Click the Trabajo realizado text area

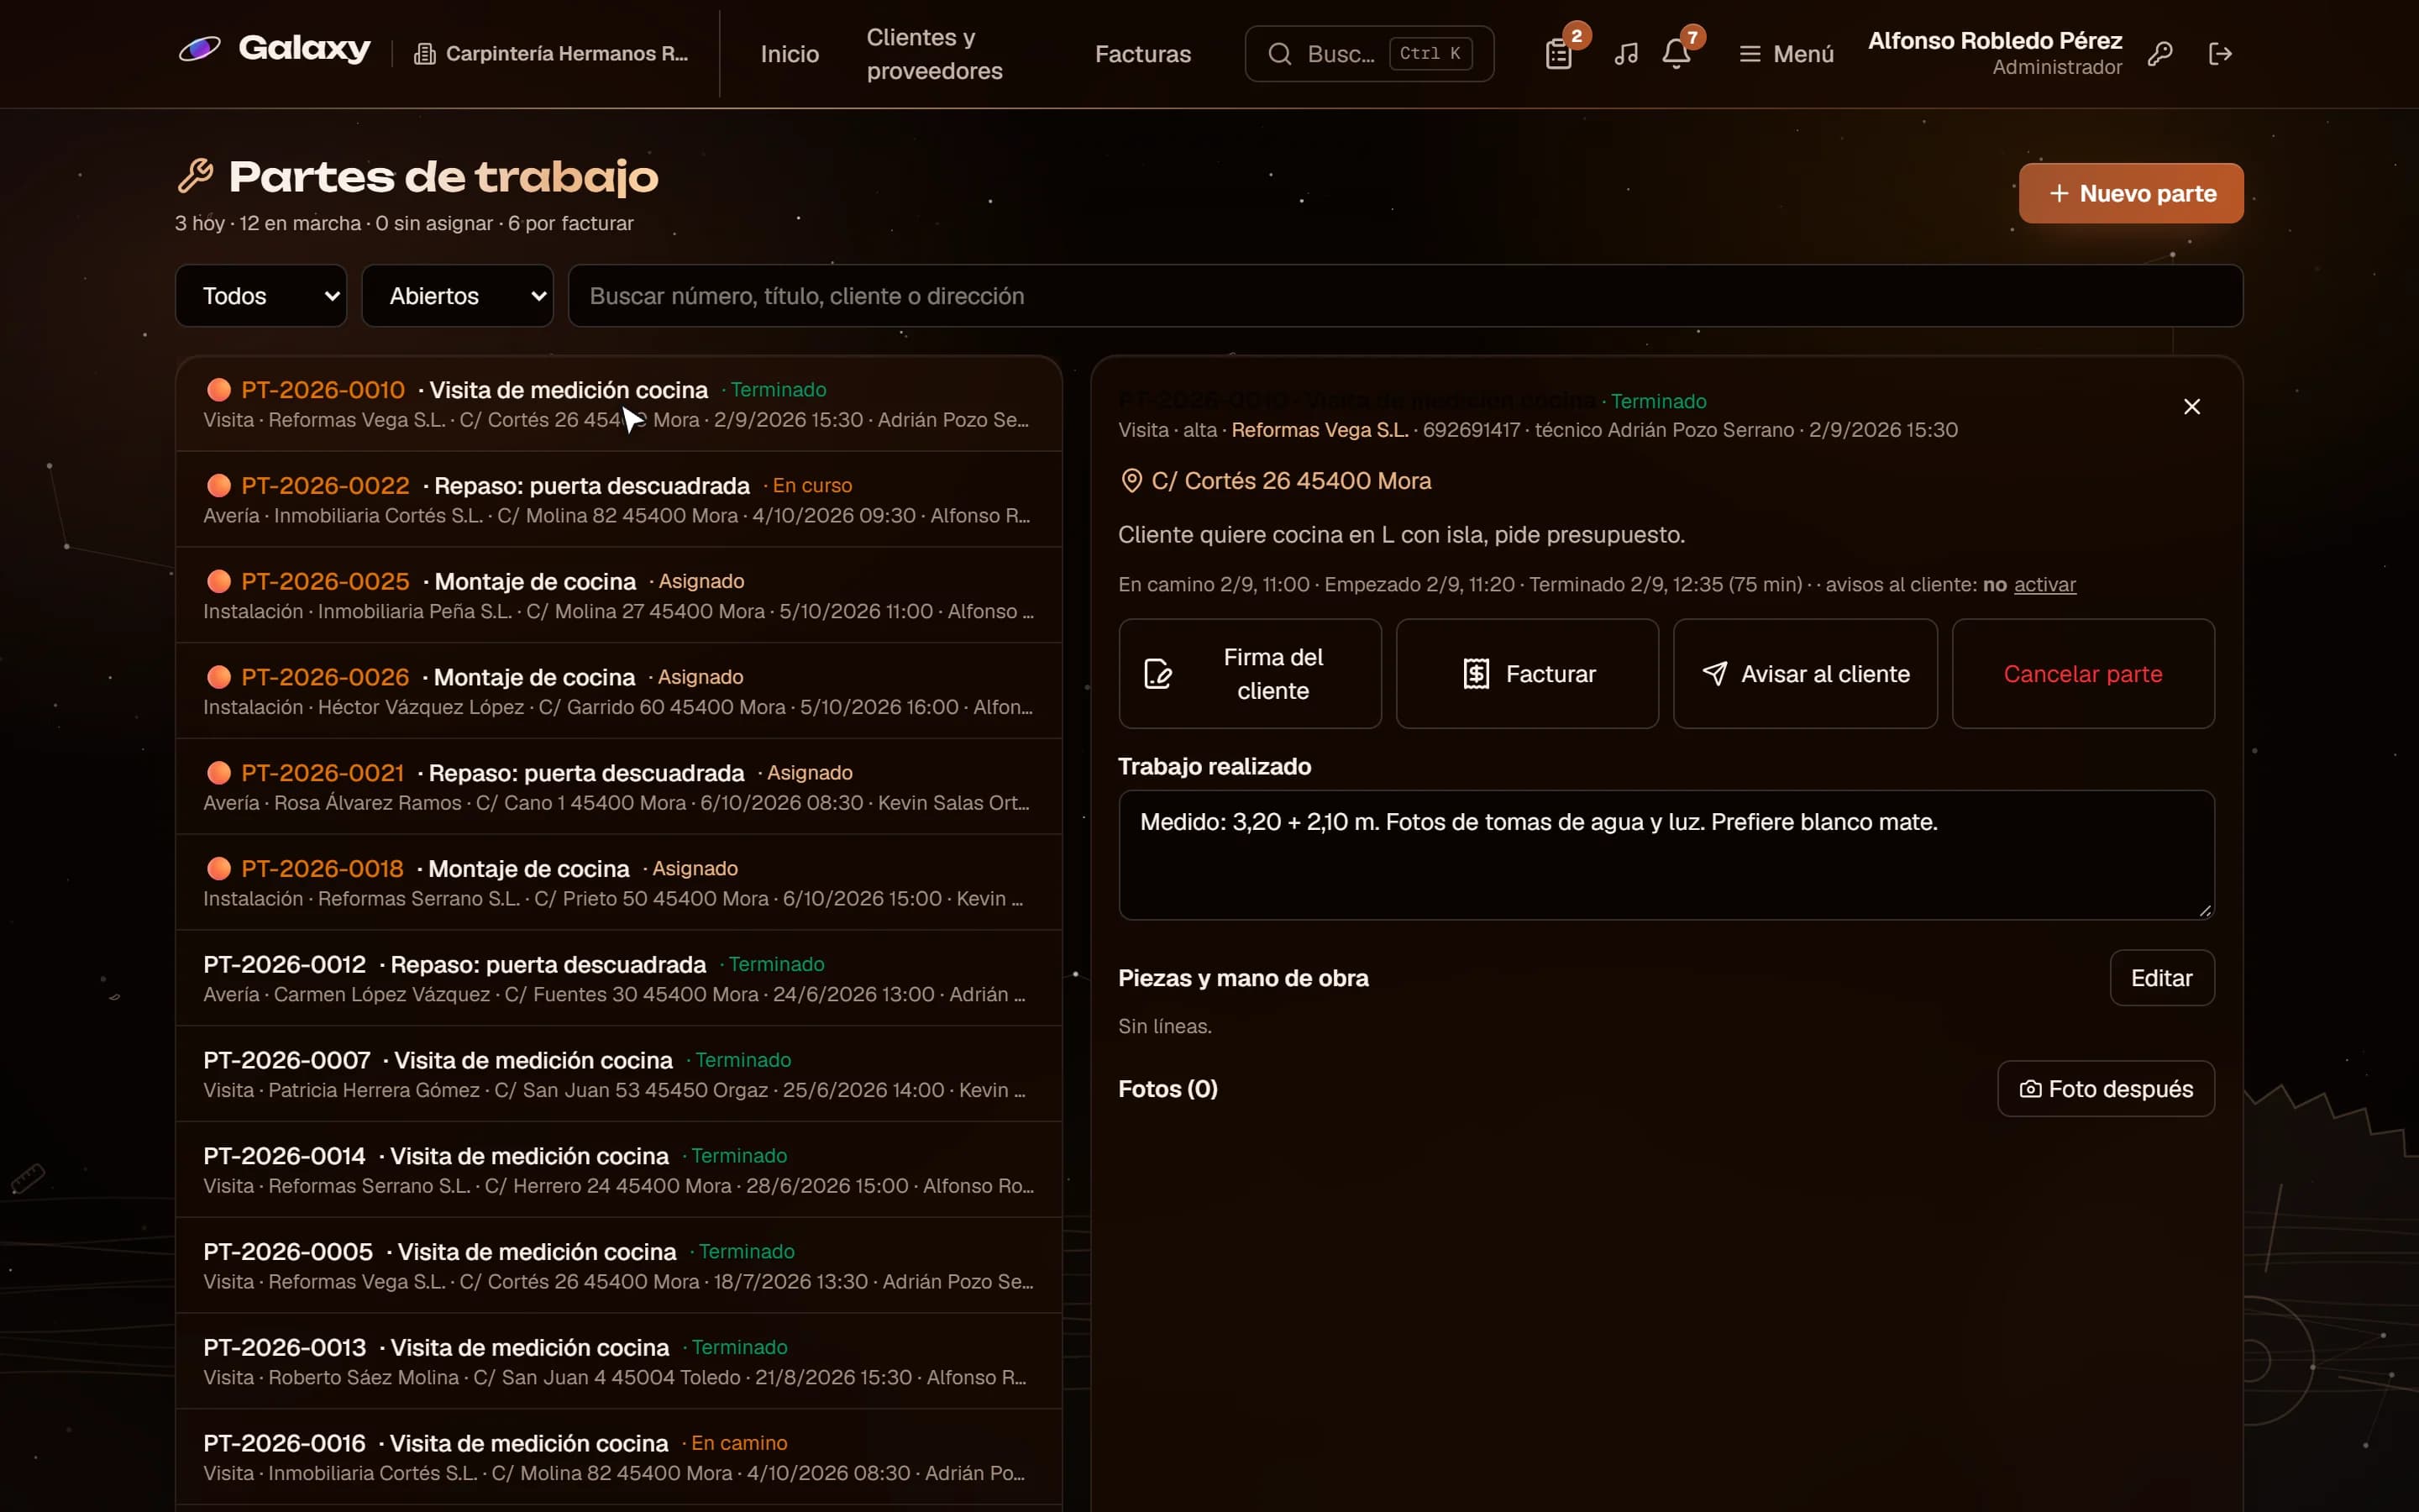pyautogui.click(x=1666, y=854)
